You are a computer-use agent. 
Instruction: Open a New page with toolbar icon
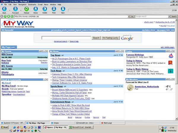[x=63, y=9]
